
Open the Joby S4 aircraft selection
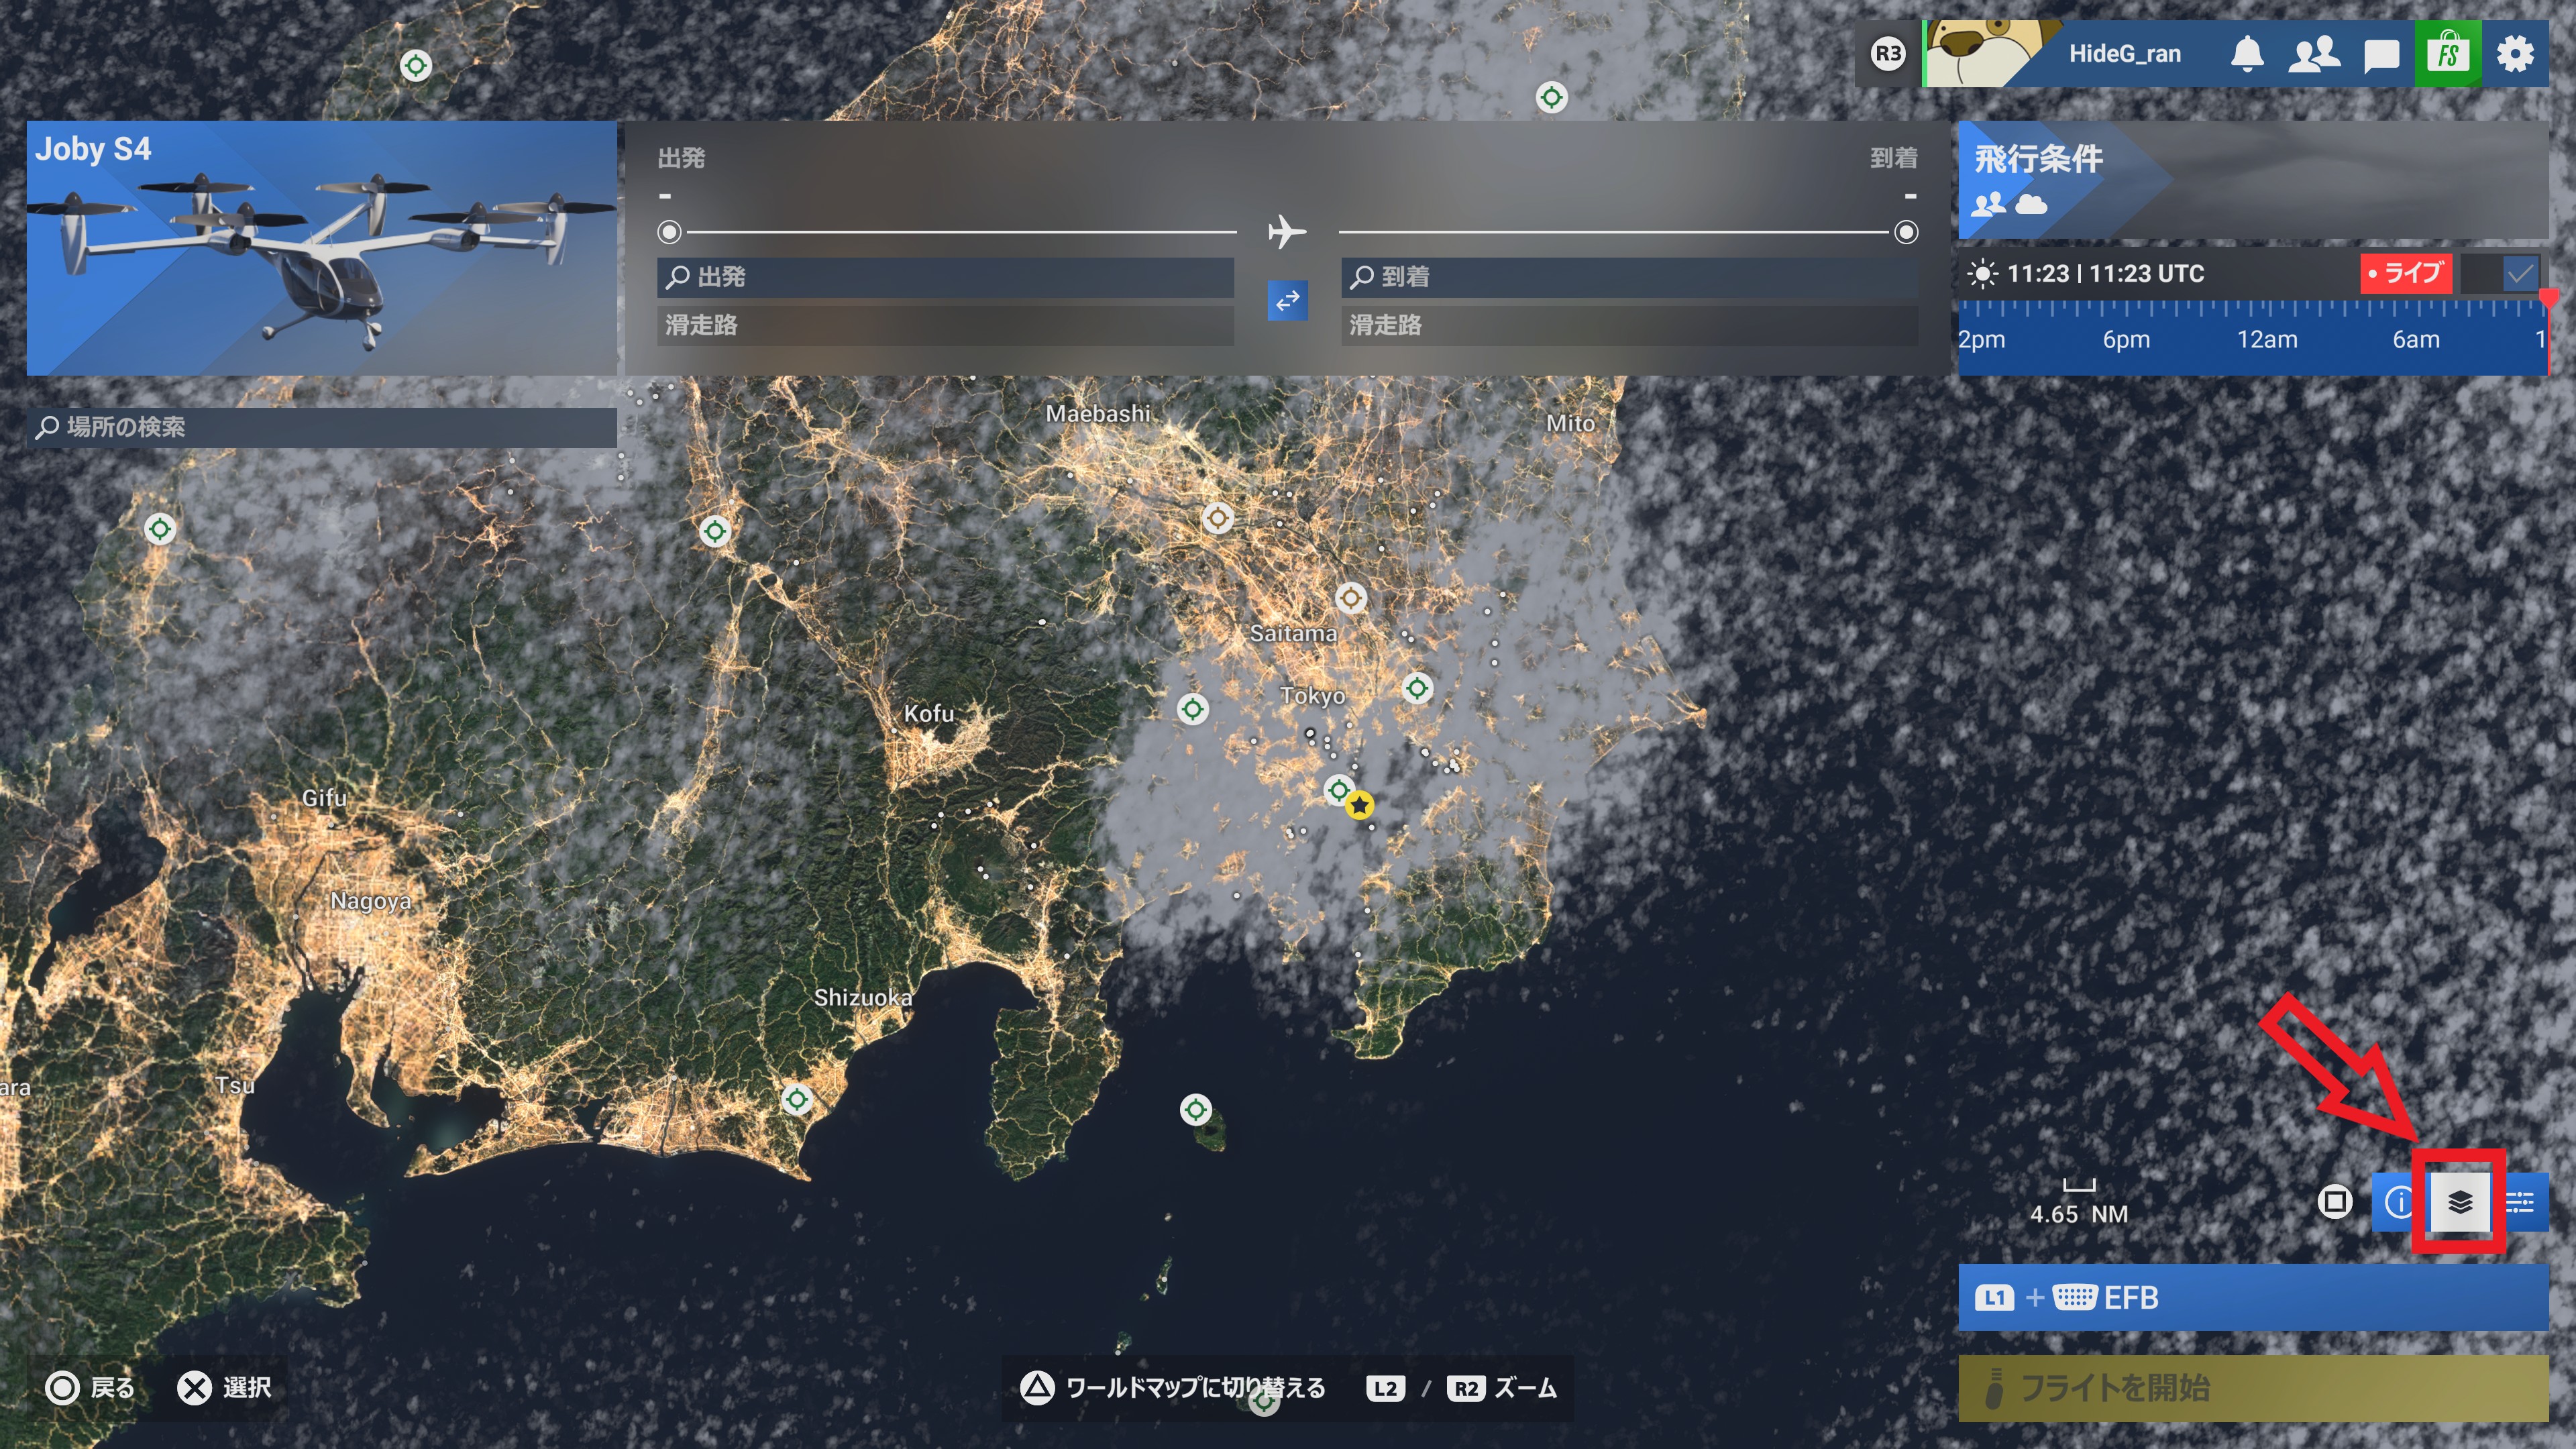[x=321, y=248]
